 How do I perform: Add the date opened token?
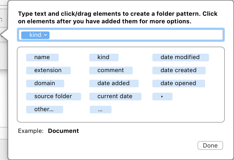179,84
